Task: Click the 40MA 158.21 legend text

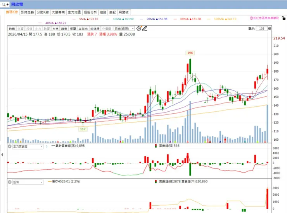Action: 55,23
